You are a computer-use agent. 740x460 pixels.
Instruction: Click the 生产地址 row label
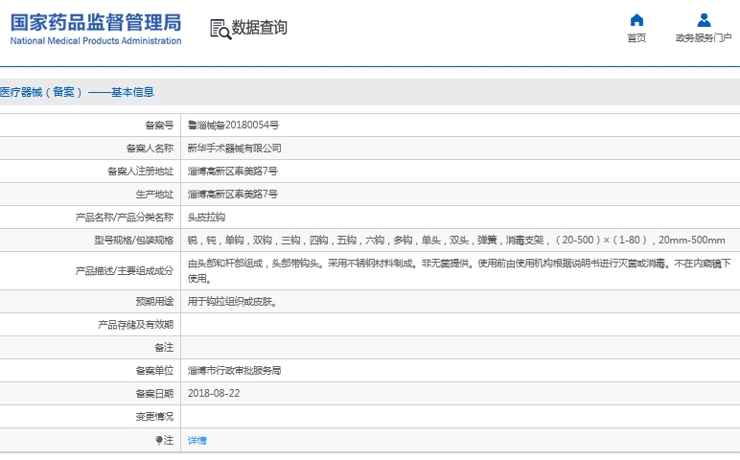[154, 194]
